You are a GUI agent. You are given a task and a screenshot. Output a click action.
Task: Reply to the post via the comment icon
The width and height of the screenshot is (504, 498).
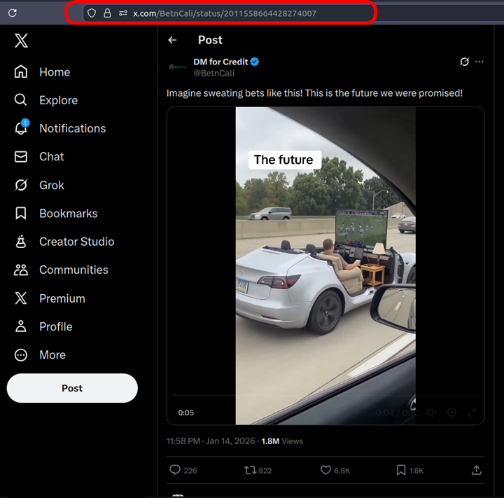(x=175, y=470)
